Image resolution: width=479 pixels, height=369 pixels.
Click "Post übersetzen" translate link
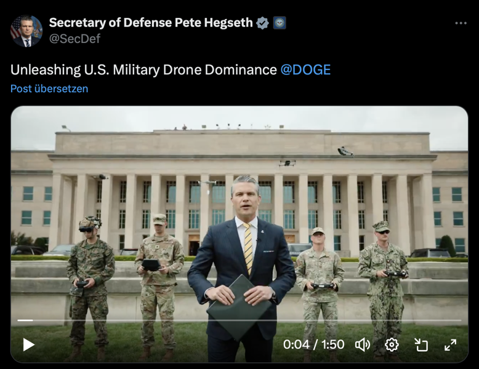tap(49, 89)
